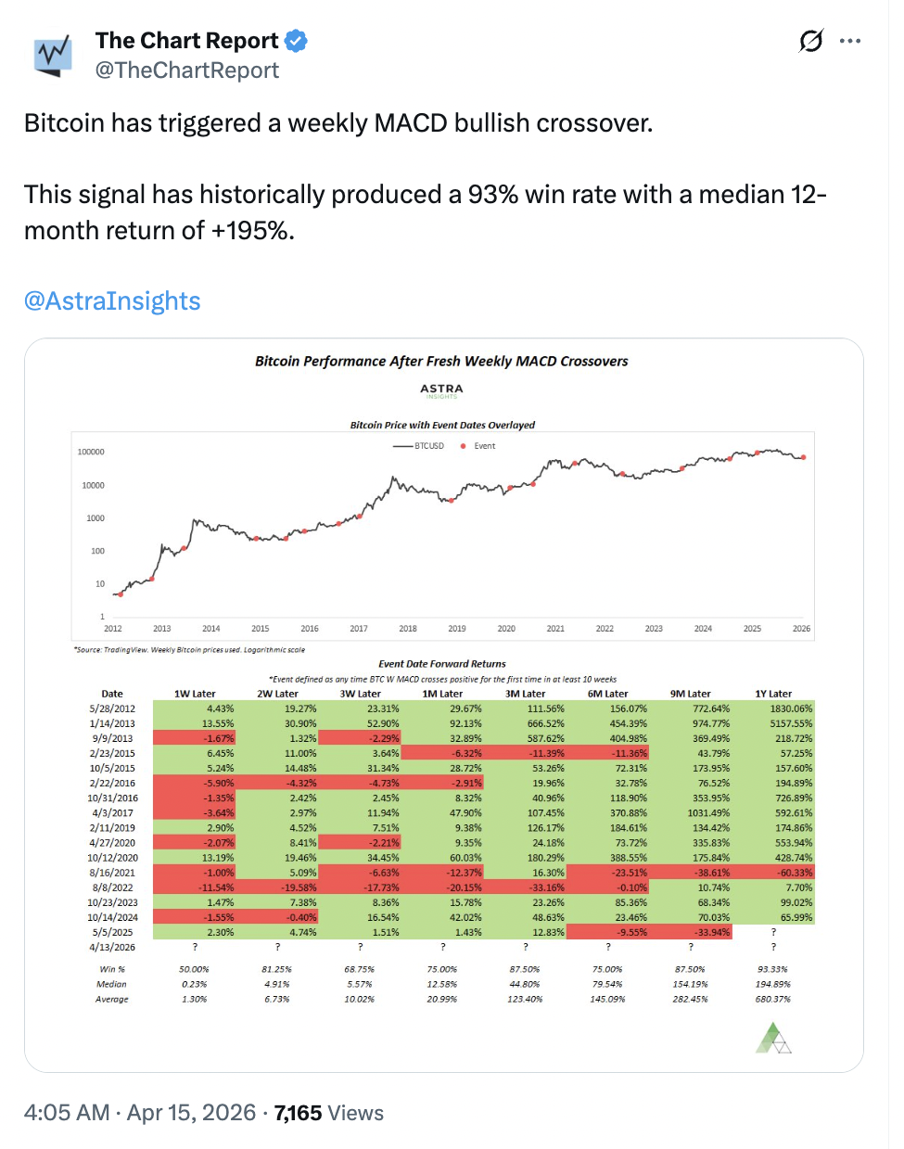Click the chart icon inside the profile picture

click(x=53, y=54)
